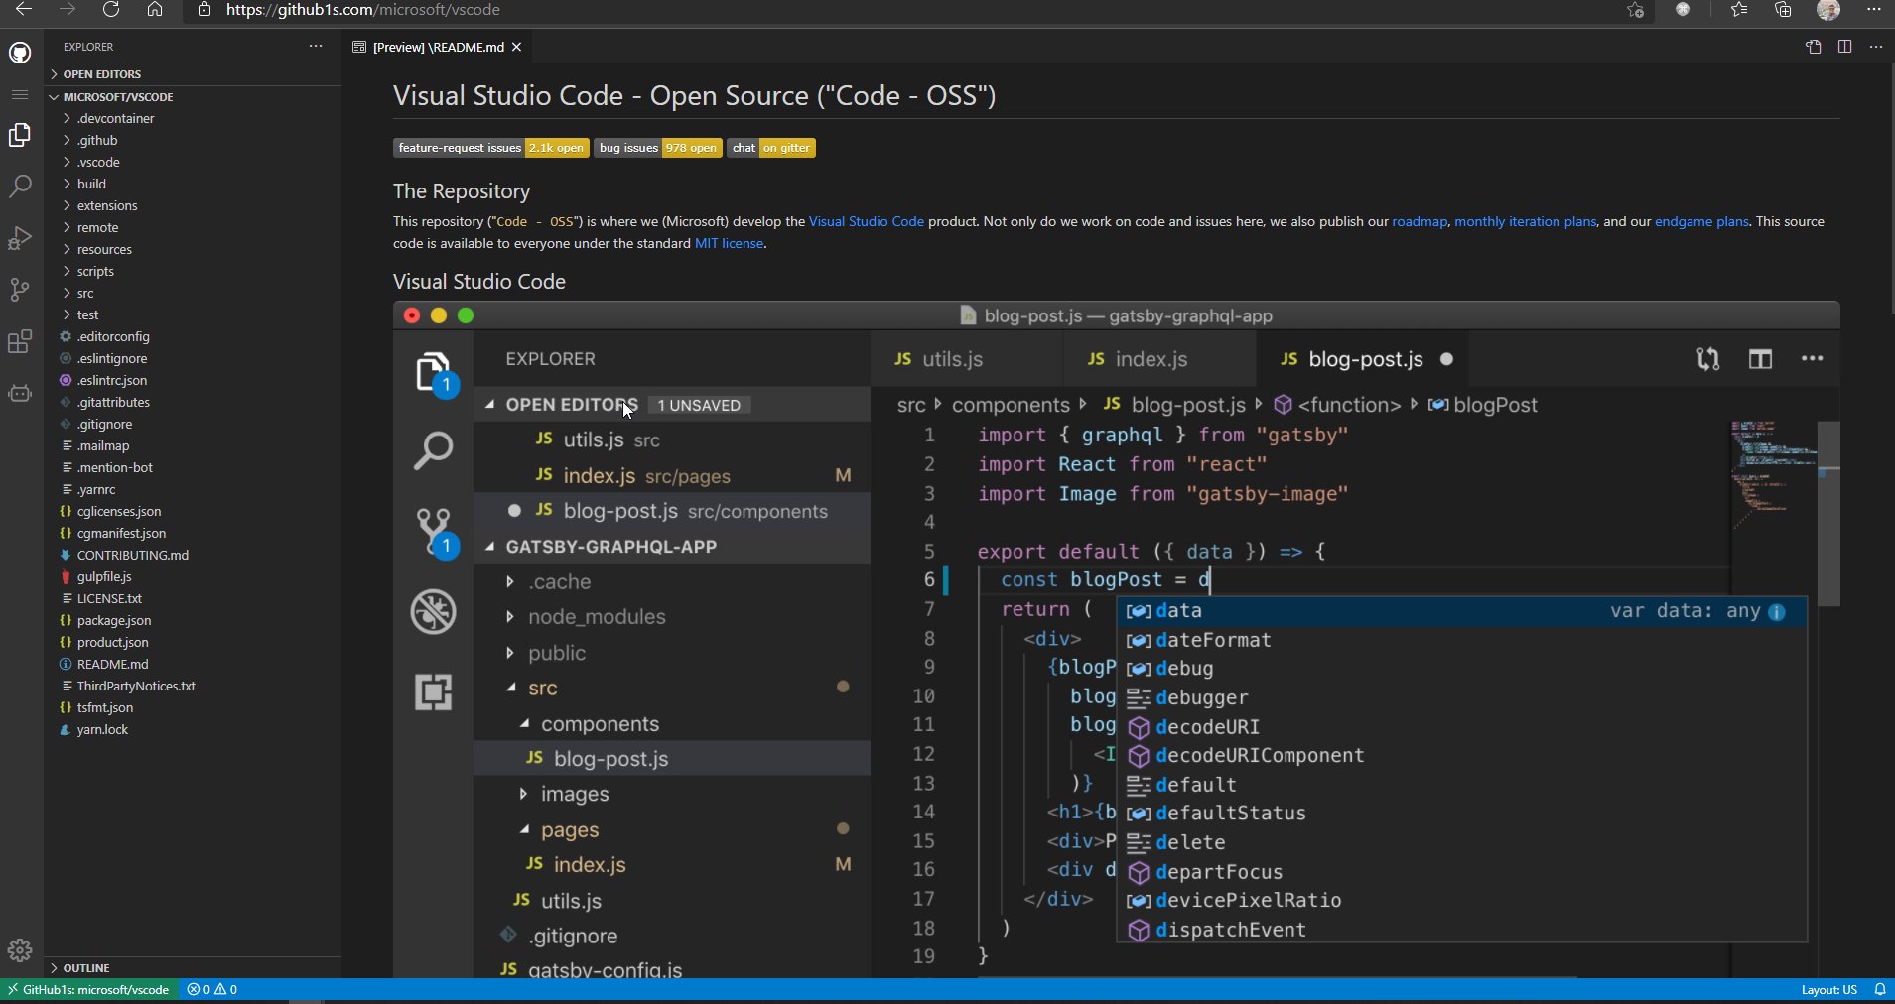Expand the .vscode folder
The height and width of the screenshot is (1004, 1895).
coord(195,163)
